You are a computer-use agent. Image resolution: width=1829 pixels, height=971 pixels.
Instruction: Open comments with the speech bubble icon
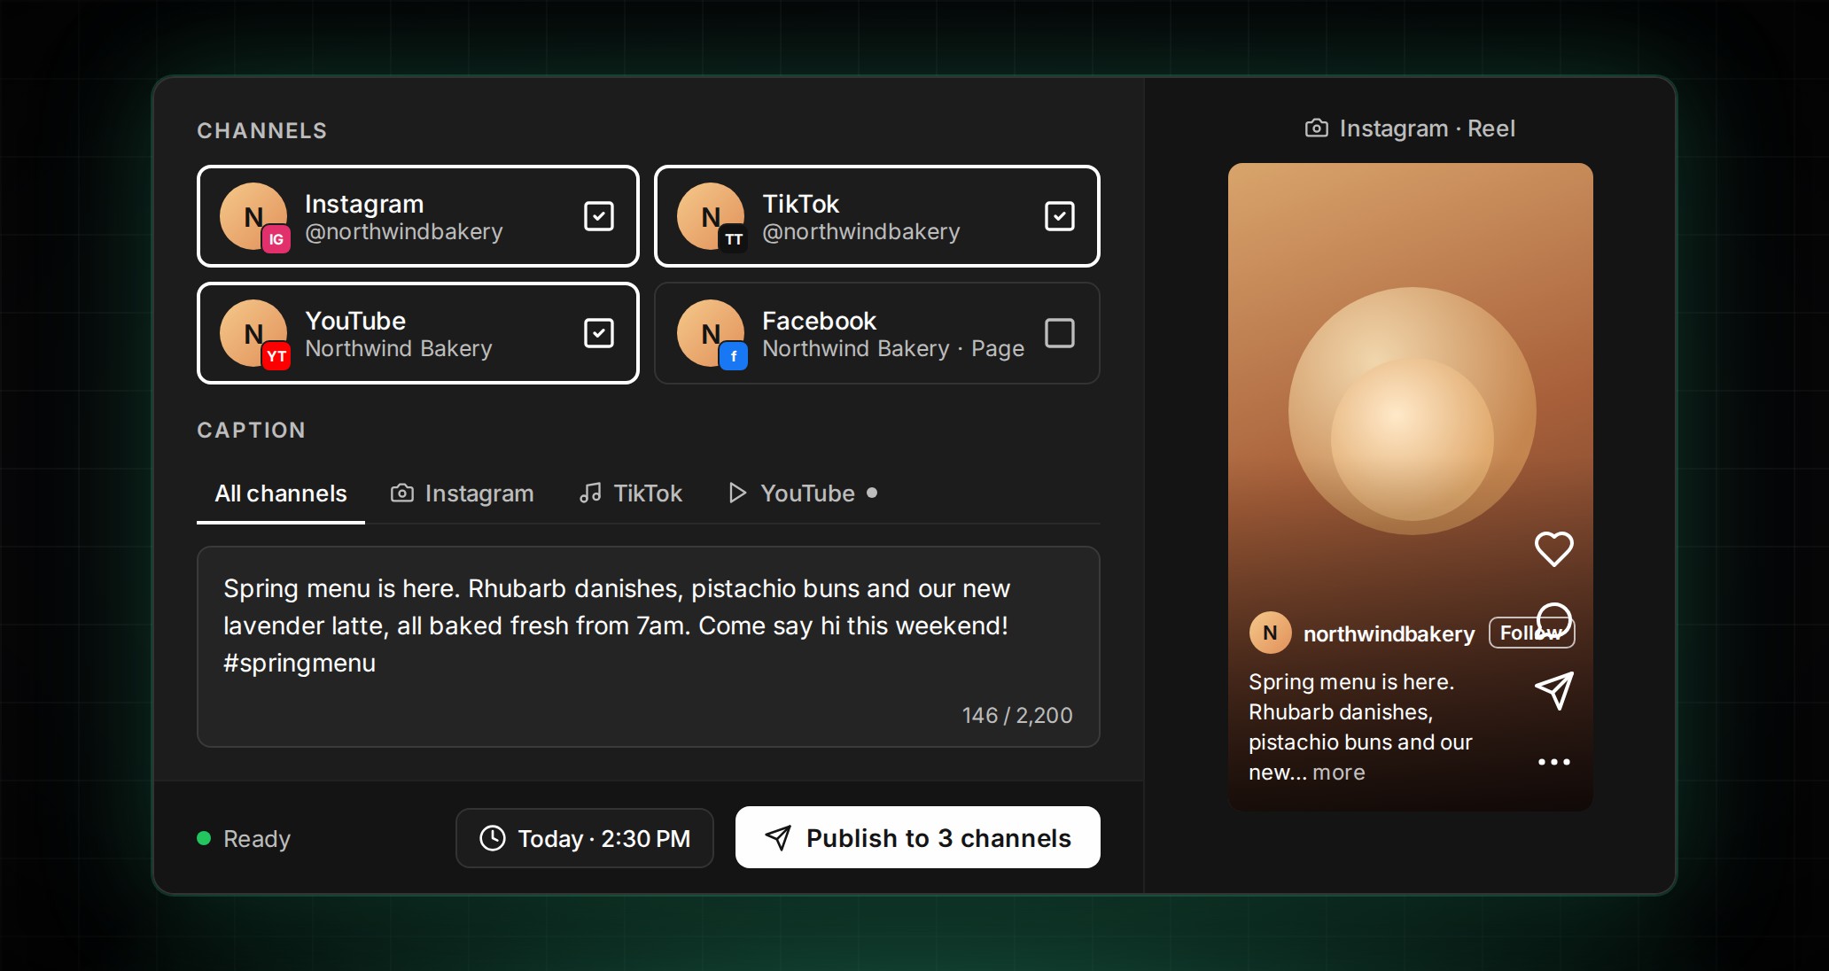pyautogui.click(x=1554, y=620)
